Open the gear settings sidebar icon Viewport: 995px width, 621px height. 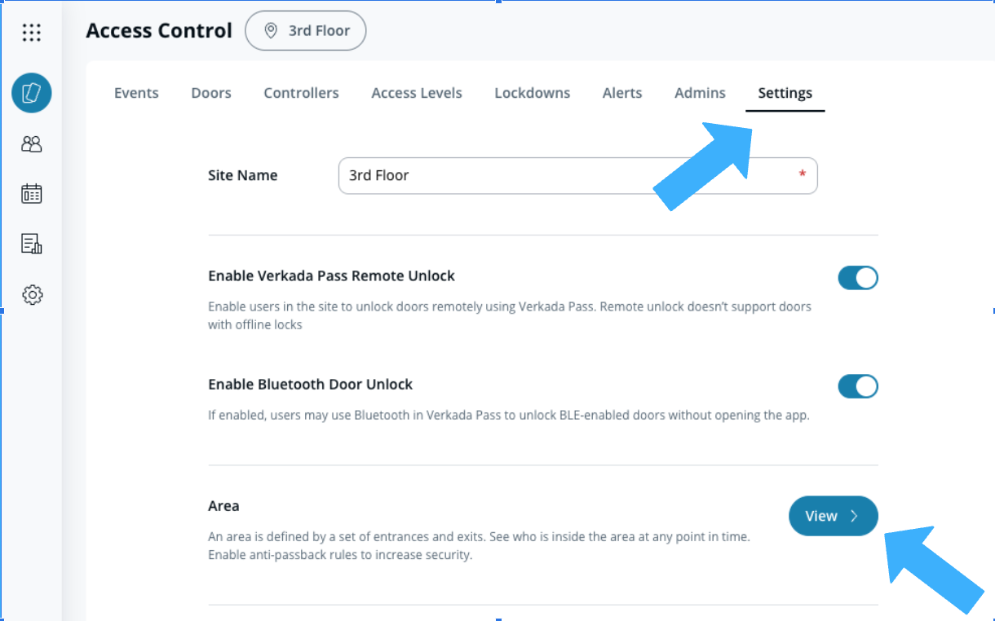click(x=32, y=295)
